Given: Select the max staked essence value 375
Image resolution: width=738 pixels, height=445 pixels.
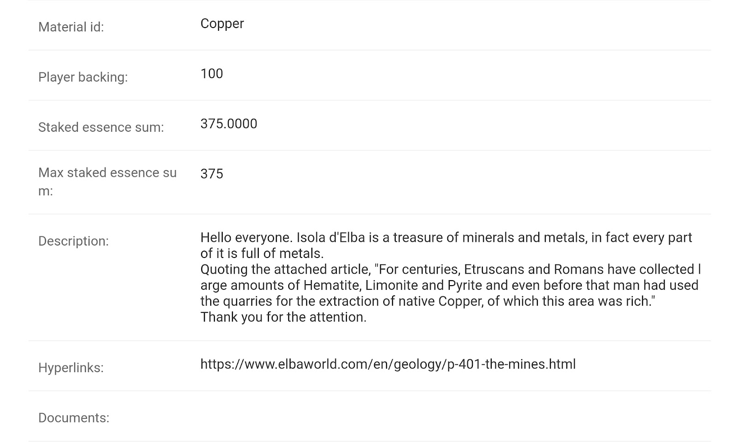Looking at the screenshot, I should point(212,174).
